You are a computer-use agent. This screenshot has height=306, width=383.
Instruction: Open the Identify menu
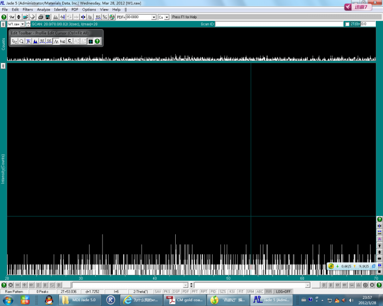point(61,10)
